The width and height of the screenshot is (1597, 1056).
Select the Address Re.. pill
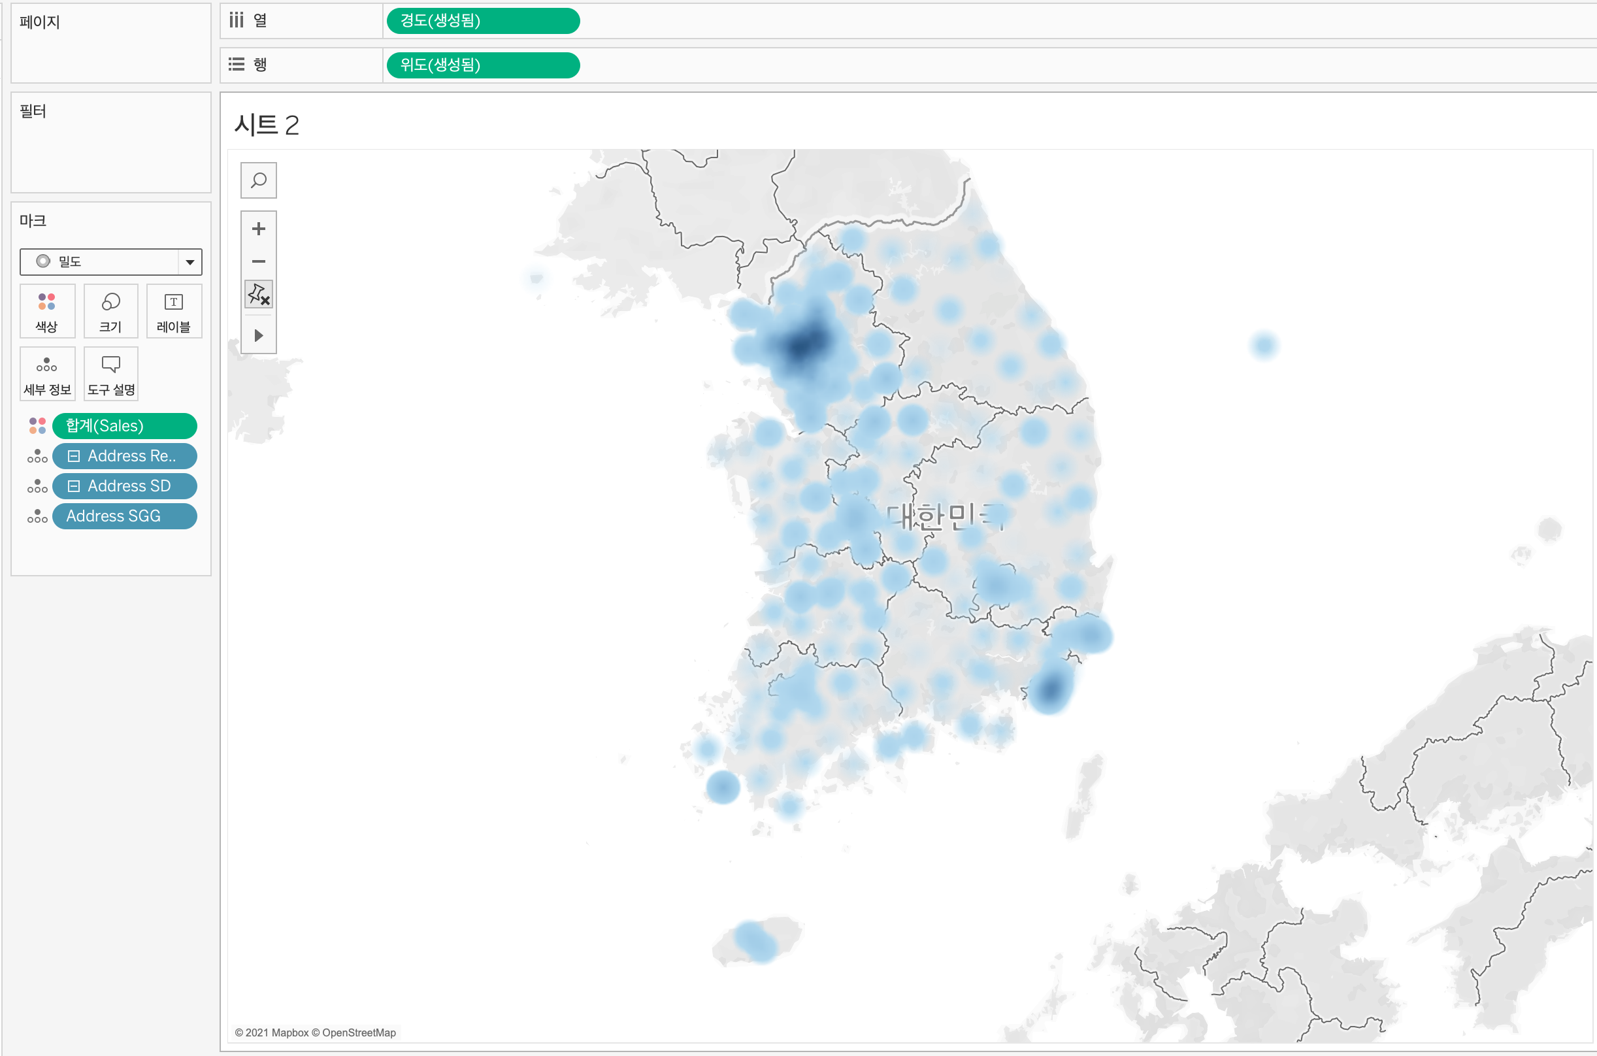125,456
